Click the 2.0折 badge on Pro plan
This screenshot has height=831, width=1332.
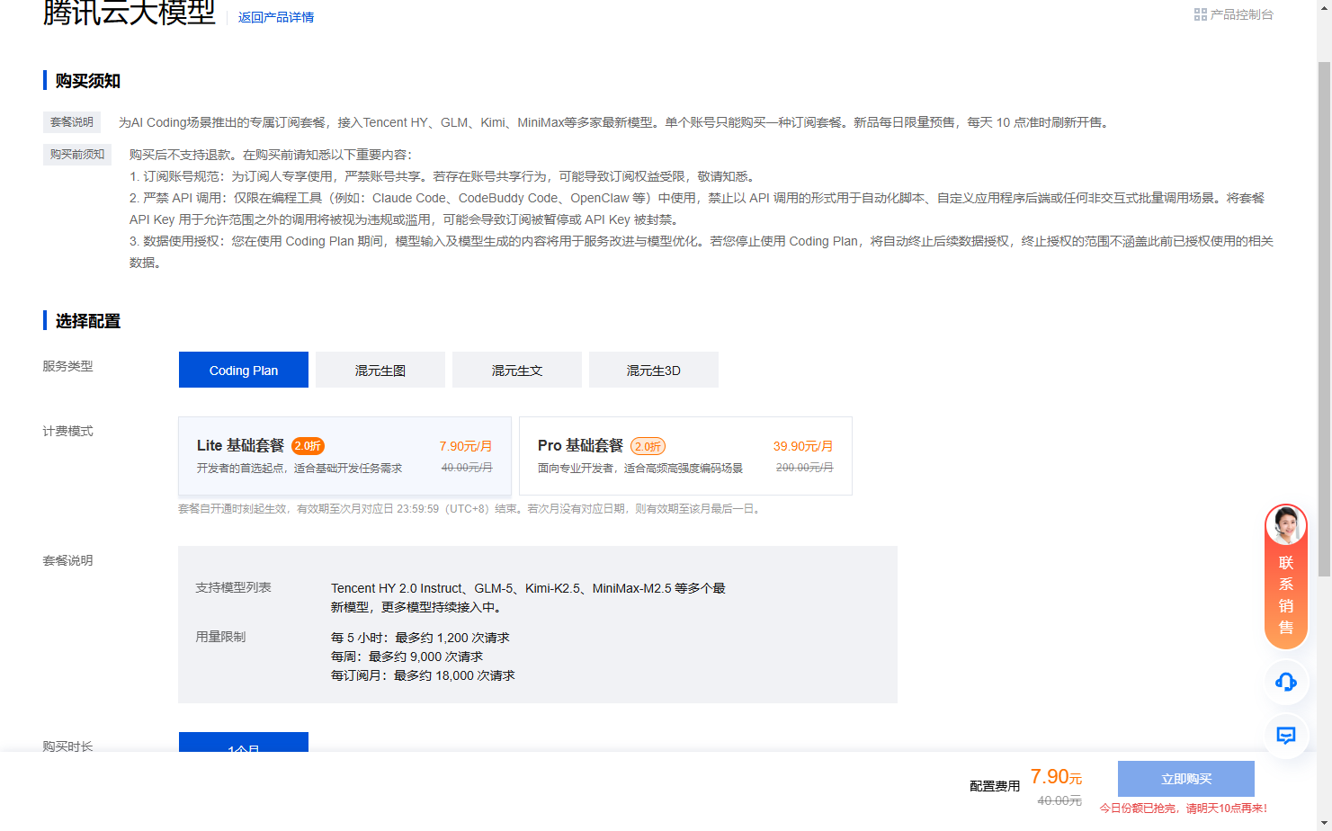click(x=648, y=446)
